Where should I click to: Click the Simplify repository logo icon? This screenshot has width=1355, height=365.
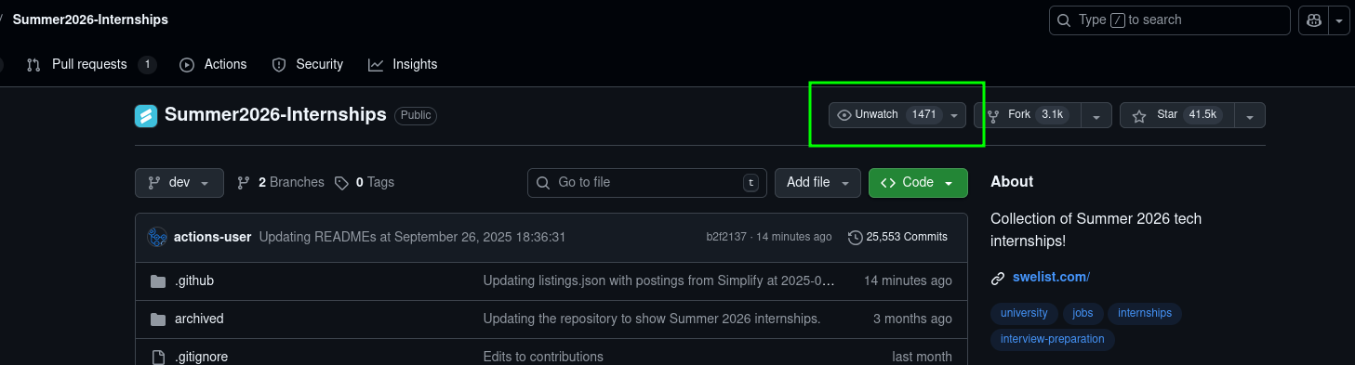coord(146,115)
